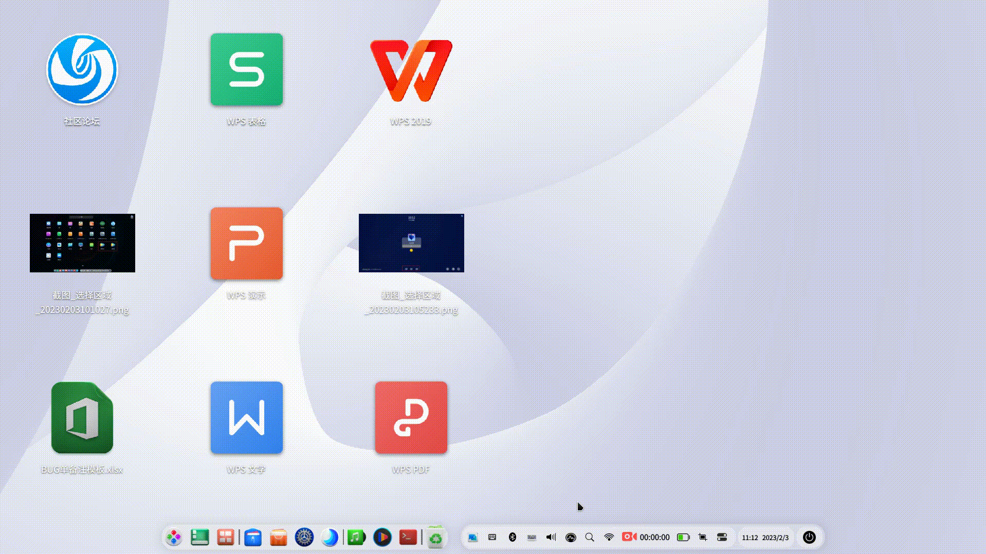This screenshot has height=554, width=986.
Task: Click the recording timer 00:00:00
Action: click(x=654, y=538)
